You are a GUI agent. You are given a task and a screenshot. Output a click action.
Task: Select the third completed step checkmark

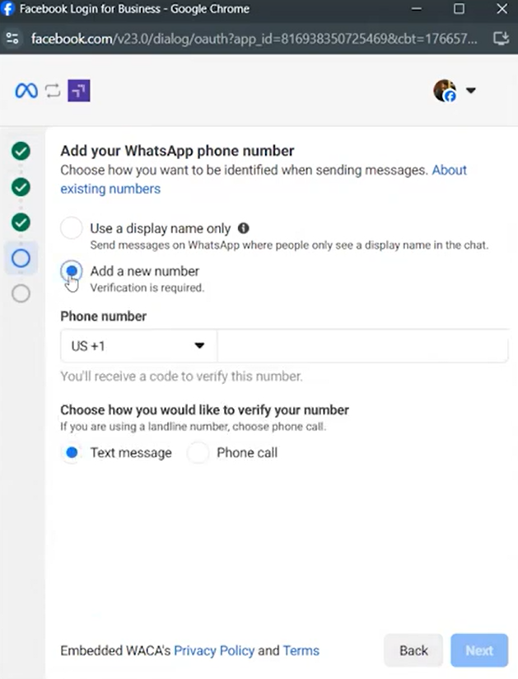point(21,222)
